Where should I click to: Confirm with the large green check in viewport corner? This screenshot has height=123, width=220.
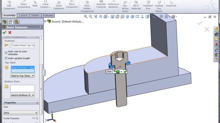[x=200, y=23]
